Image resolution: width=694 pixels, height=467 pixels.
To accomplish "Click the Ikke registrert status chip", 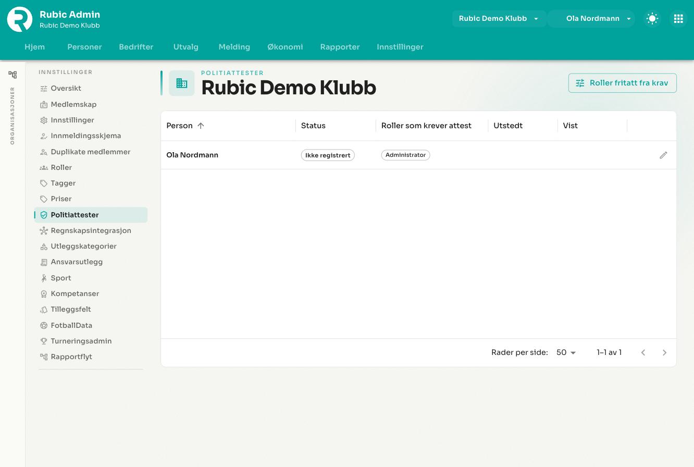I will point(328,155).
